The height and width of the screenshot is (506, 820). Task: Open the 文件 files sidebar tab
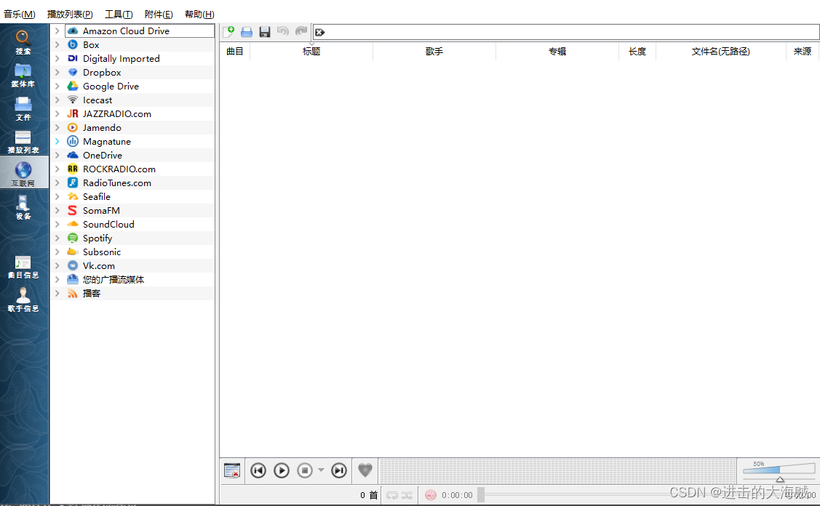pos(23,109)
